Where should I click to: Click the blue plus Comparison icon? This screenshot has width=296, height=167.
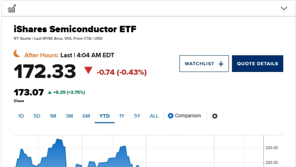pos(170,116)
